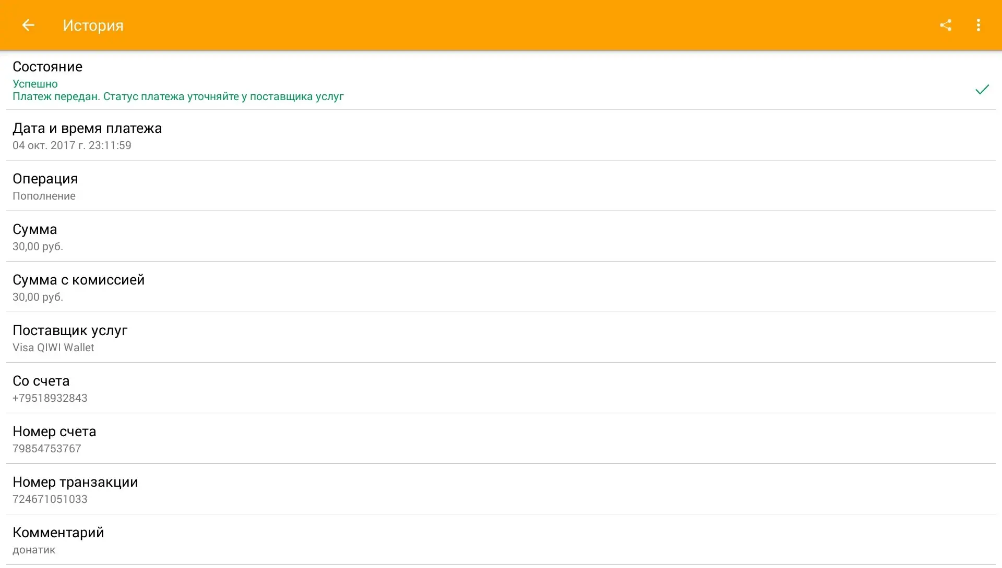Screen dimensions: 1002x568
Task: Tap the back arrow icon
Action: coord(28,25)
